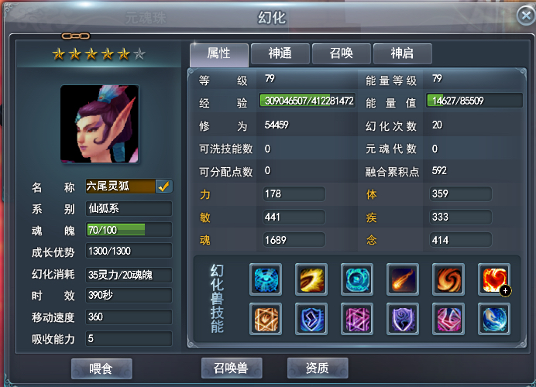Image resolution: width=536 pixels, height=387 pixels.
Task: Choose the fireball meteor skill icon
Action: click(403, 279)
